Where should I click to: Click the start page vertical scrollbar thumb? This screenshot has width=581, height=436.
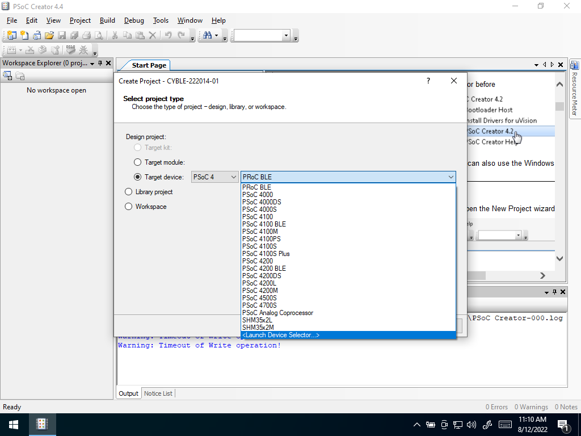[x=559, y=106]
